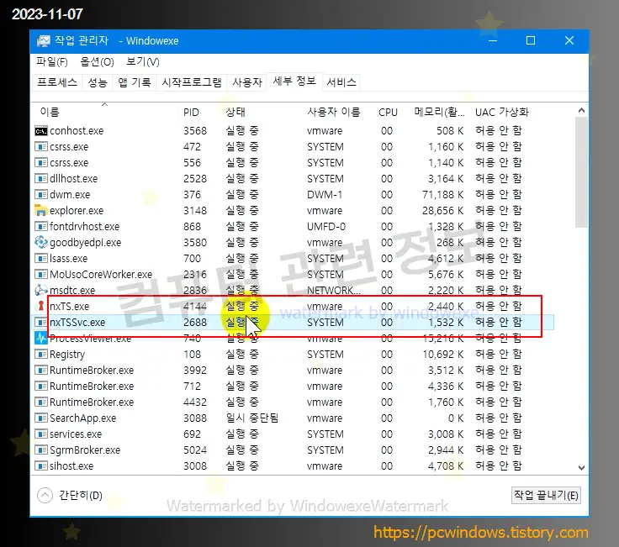This screenshot has width=619, height=547.
Task: Switch to the 시작프로그램 tab
Action: [x=192, y=82]
